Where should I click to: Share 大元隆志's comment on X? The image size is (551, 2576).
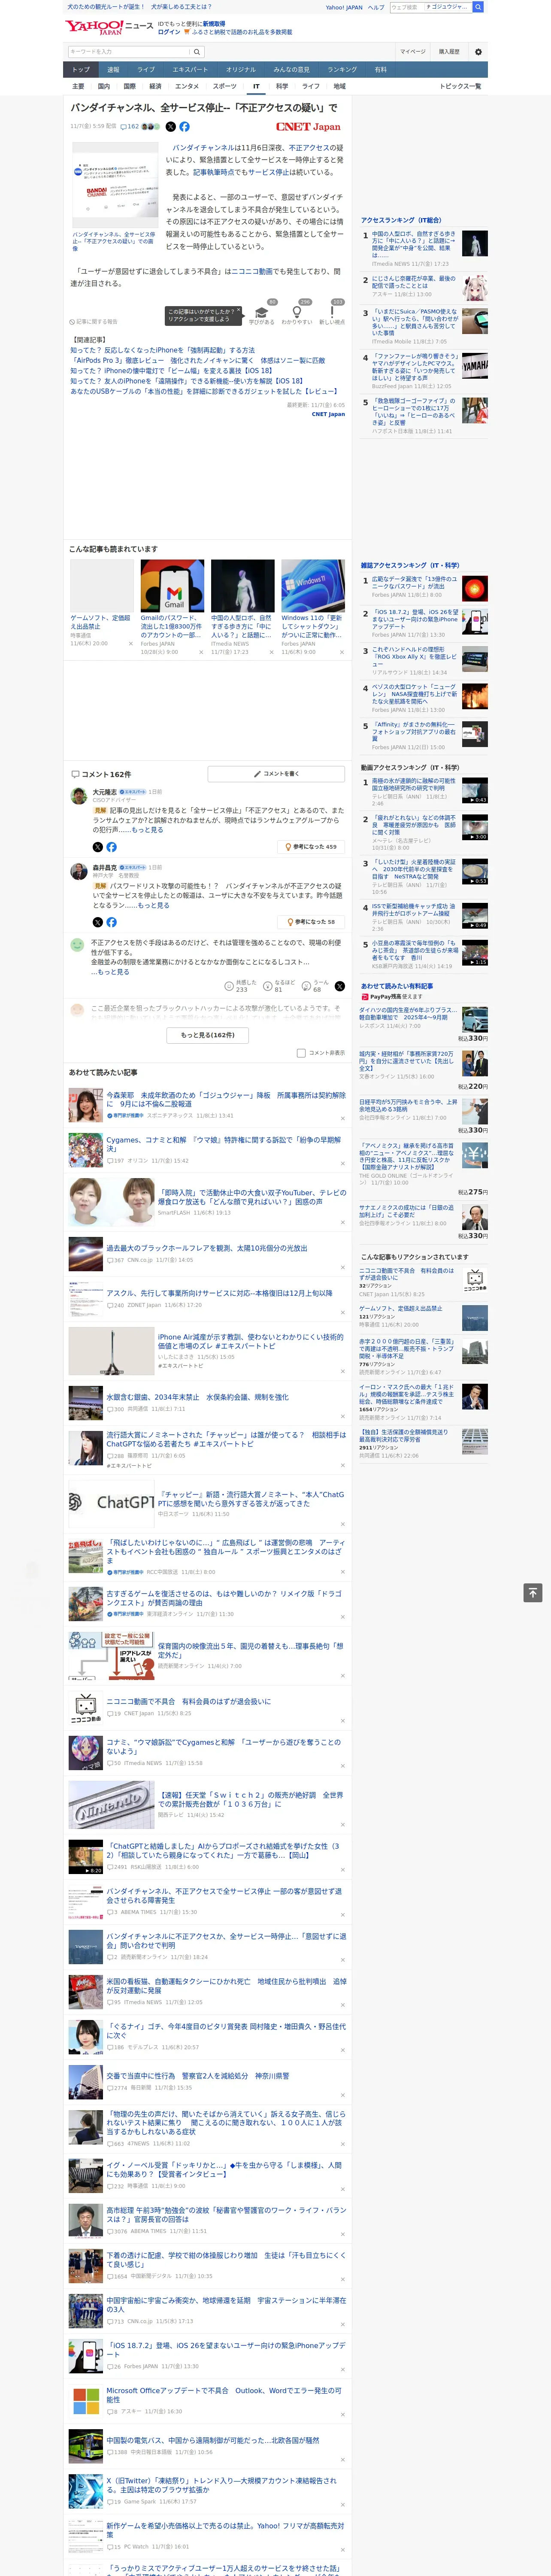(x=98, y=847)
